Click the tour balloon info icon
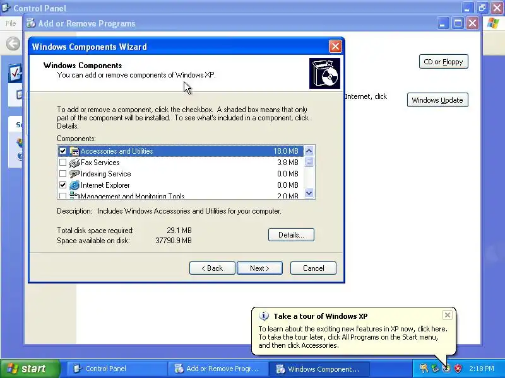This screenshot has height=378, width=505. tap(264, 316)
